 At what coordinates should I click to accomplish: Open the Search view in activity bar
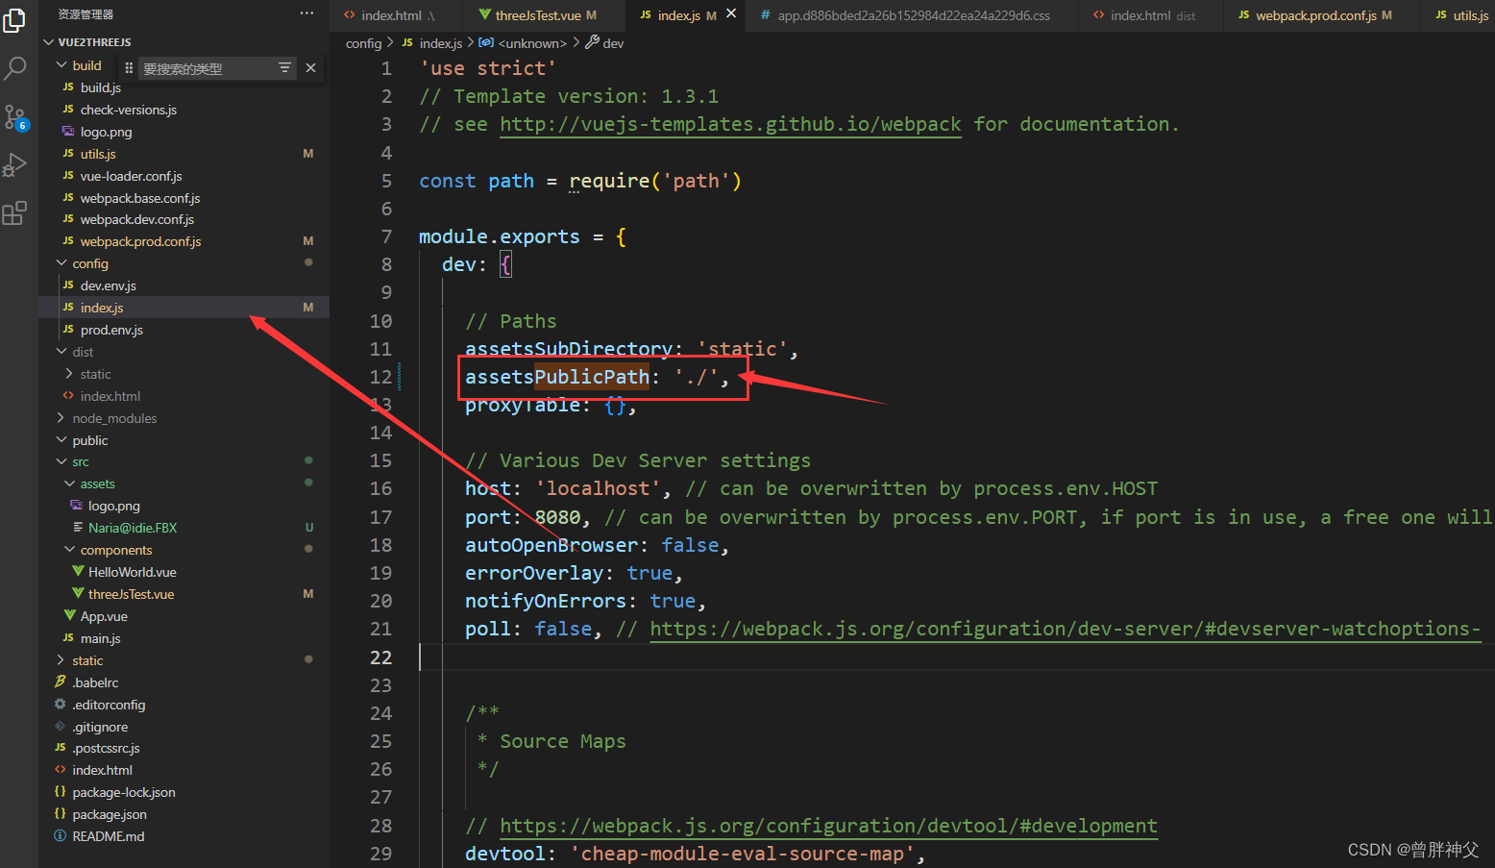click(14, 68)
